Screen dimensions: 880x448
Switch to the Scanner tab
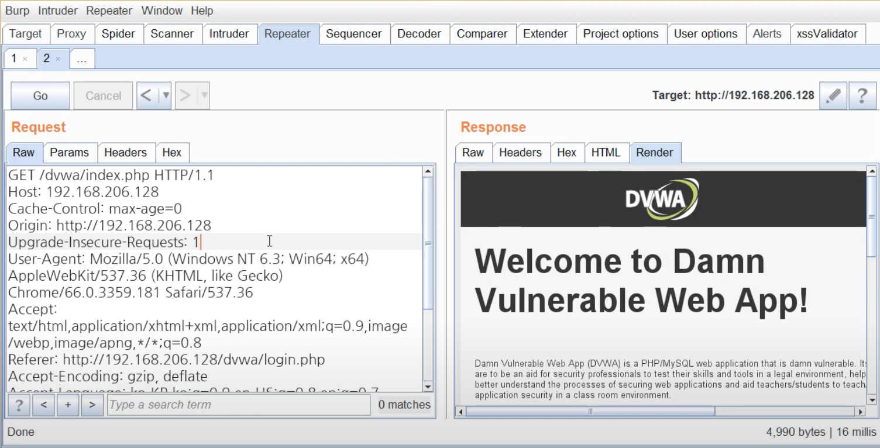pyautogui.click(x=172, y=34)
